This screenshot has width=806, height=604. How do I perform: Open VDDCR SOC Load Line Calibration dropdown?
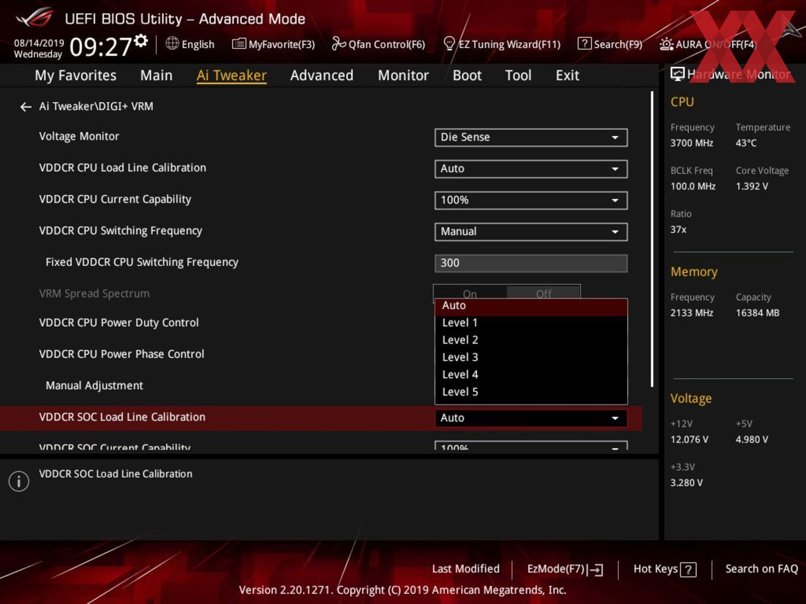pyautogui.click(x=531, y=418)
